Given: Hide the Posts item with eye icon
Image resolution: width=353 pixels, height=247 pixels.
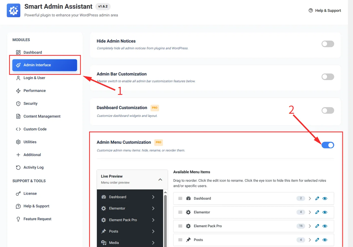Looking at the screenshot, I should coord(325,240).
